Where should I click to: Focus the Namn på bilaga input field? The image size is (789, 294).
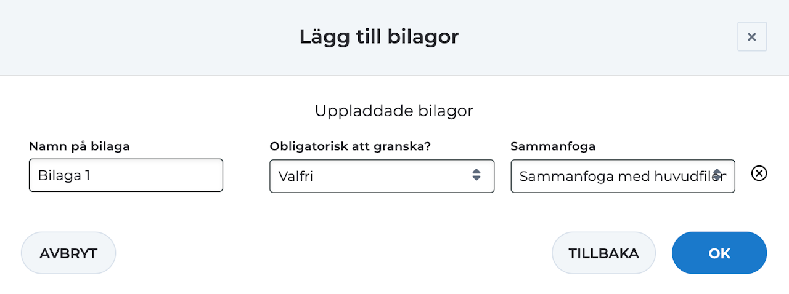(126, 175)
